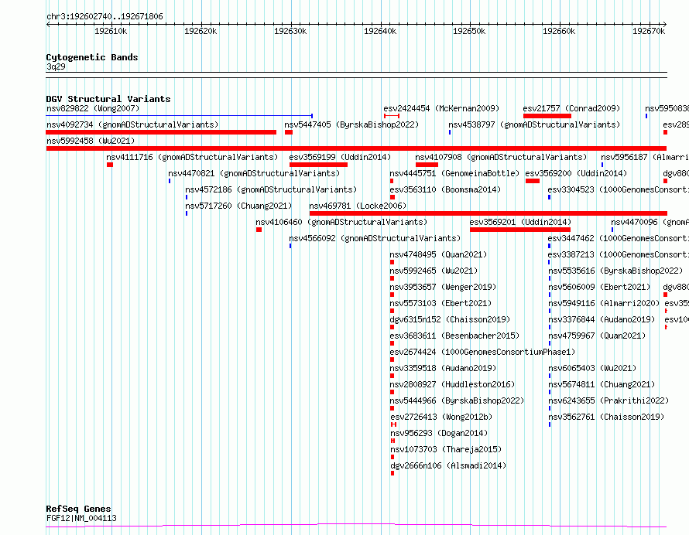Click nsv2808927 (Huddleston2016) variant

452,384
